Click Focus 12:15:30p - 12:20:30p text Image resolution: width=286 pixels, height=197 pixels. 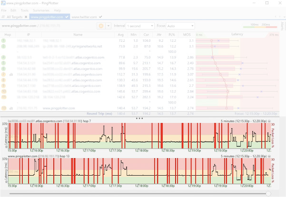pyautogui.click(x=256, y=113)
